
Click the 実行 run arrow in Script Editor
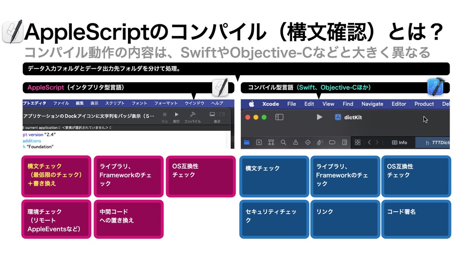click(177, 114)
